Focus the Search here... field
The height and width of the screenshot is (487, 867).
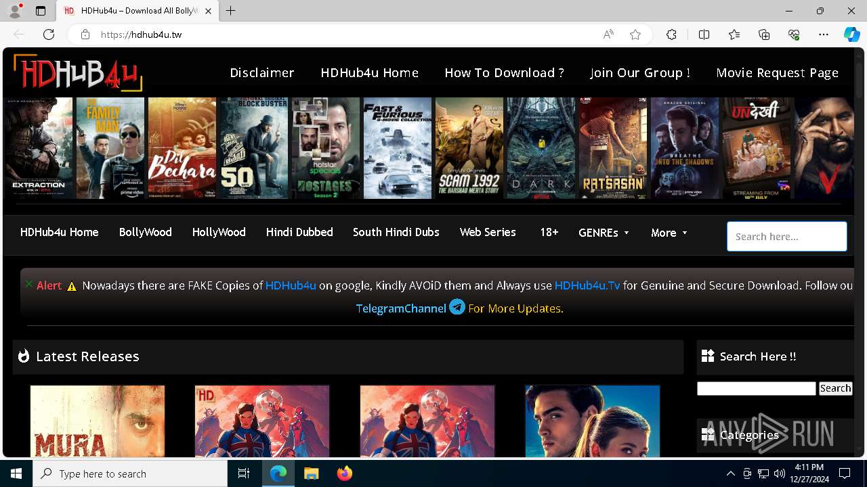coord(787,237)
